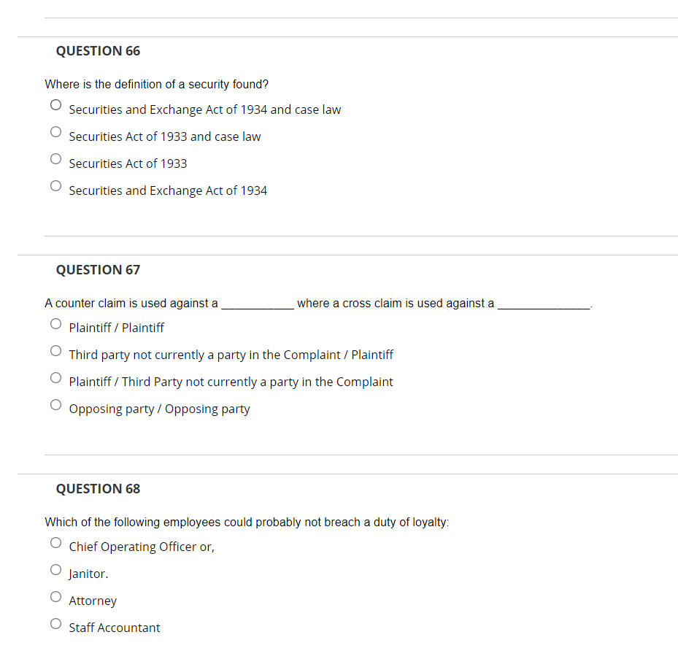The image size is (678, 659).
Task: Select the "Attorney" answer option
Action: pos(55,596)
